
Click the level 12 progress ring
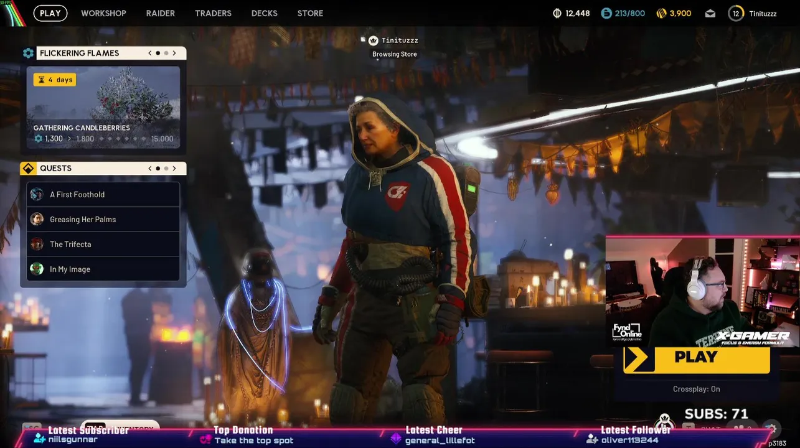[x=736, y=13]
